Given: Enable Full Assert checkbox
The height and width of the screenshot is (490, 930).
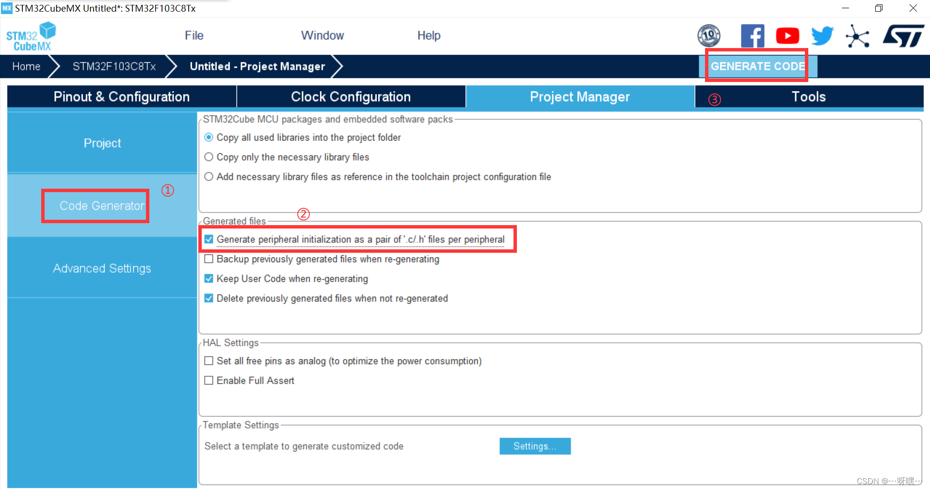Looking at the screenshot, I should click(x=209, y=380).
